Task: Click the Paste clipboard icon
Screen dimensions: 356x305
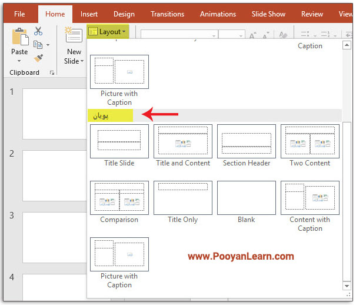Action: coord(20,37)
